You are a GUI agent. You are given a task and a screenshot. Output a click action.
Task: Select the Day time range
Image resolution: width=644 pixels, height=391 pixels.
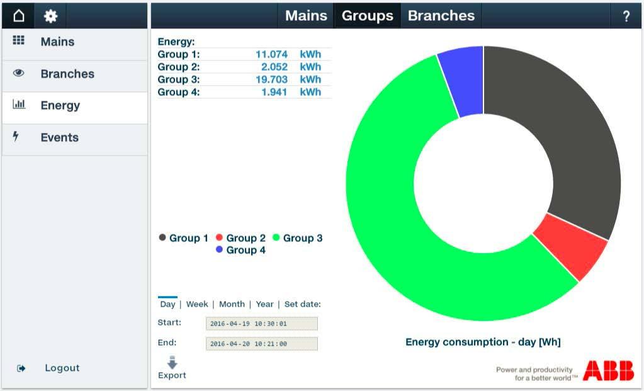coord(167,304)
